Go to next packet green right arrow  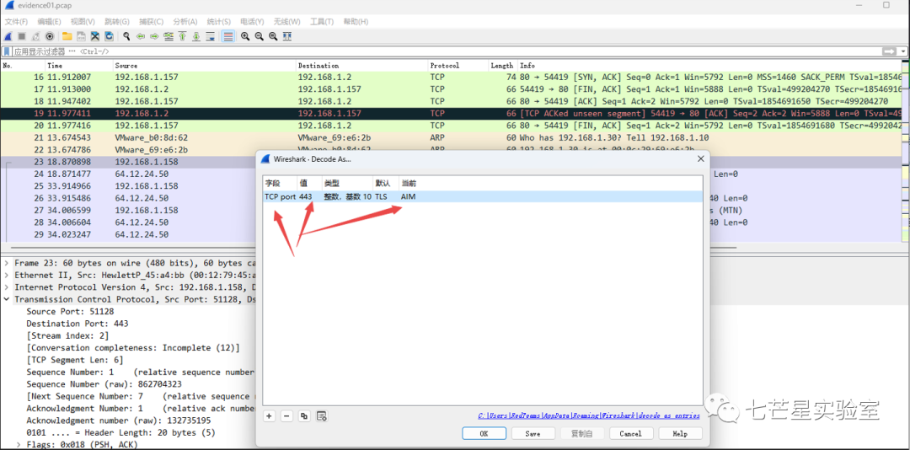pos(154,36)
